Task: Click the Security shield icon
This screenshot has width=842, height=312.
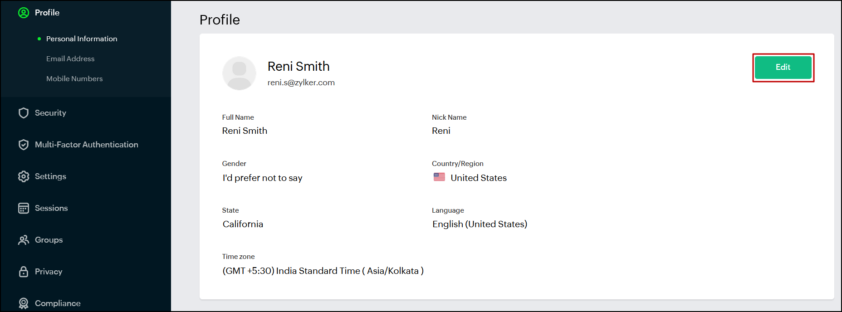Action: (24, 113)
